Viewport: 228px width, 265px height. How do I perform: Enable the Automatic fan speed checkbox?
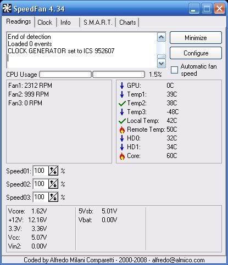[x=174, y=70]
